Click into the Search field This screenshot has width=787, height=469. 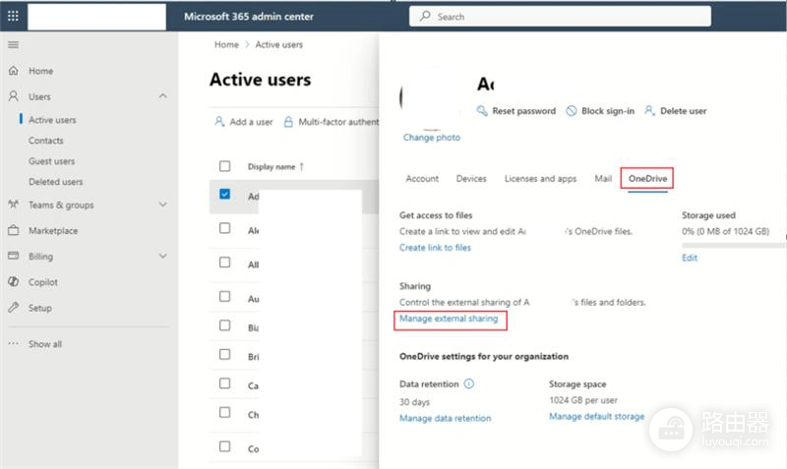tap(560, 16)
